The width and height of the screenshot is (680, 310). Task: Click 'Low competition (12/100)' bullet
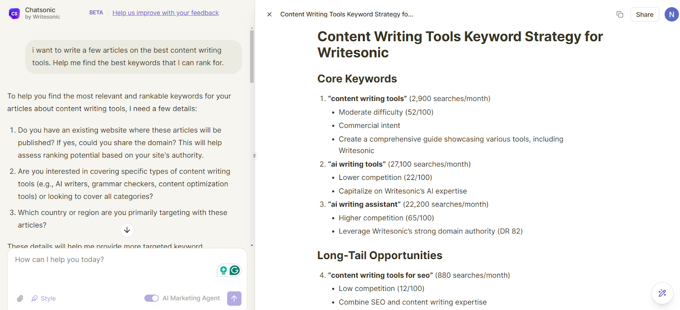381,288
